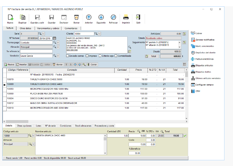The height and width of the screenshot is (166, 233).
Task: Click the Cerrar button in grid toolbar
Action: pyautogui.click(x=92, y=64)
